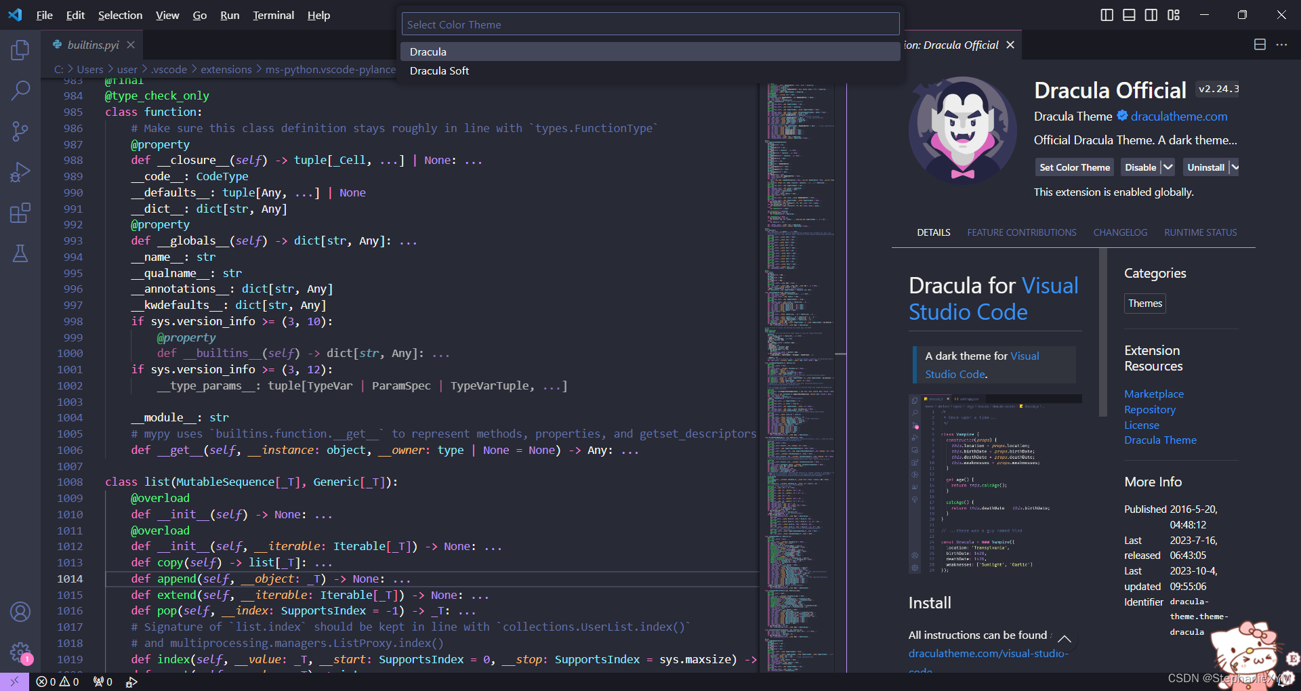Click the debug status bar icon
This screenshot has width=1301, height=691.
coord(131,682)
